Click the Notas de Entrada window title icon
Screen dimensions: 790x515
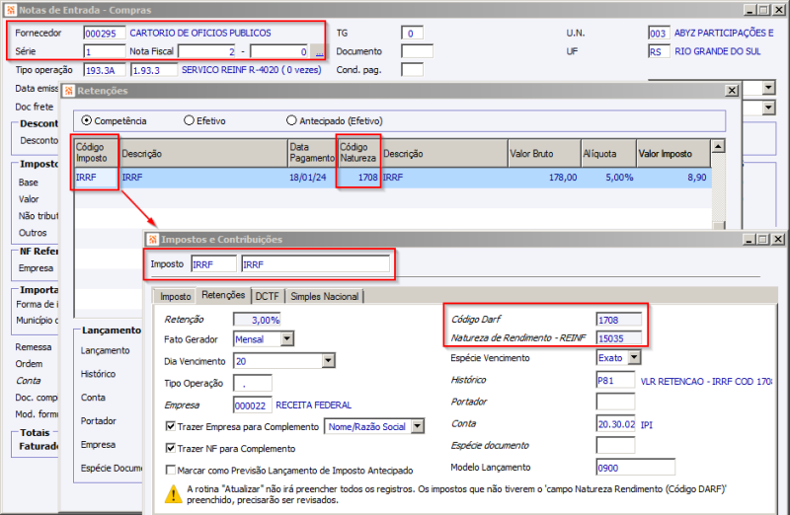coord(11,10)
